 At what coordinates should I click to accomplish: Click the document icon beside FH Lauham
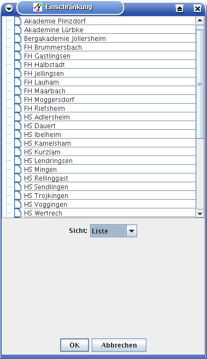coord(17,82)
